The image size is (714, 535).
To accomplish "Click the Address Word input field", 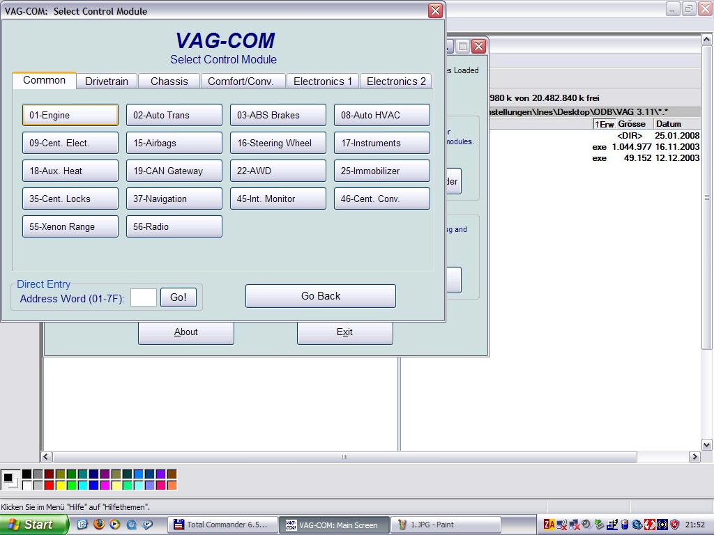I will 144,297.
